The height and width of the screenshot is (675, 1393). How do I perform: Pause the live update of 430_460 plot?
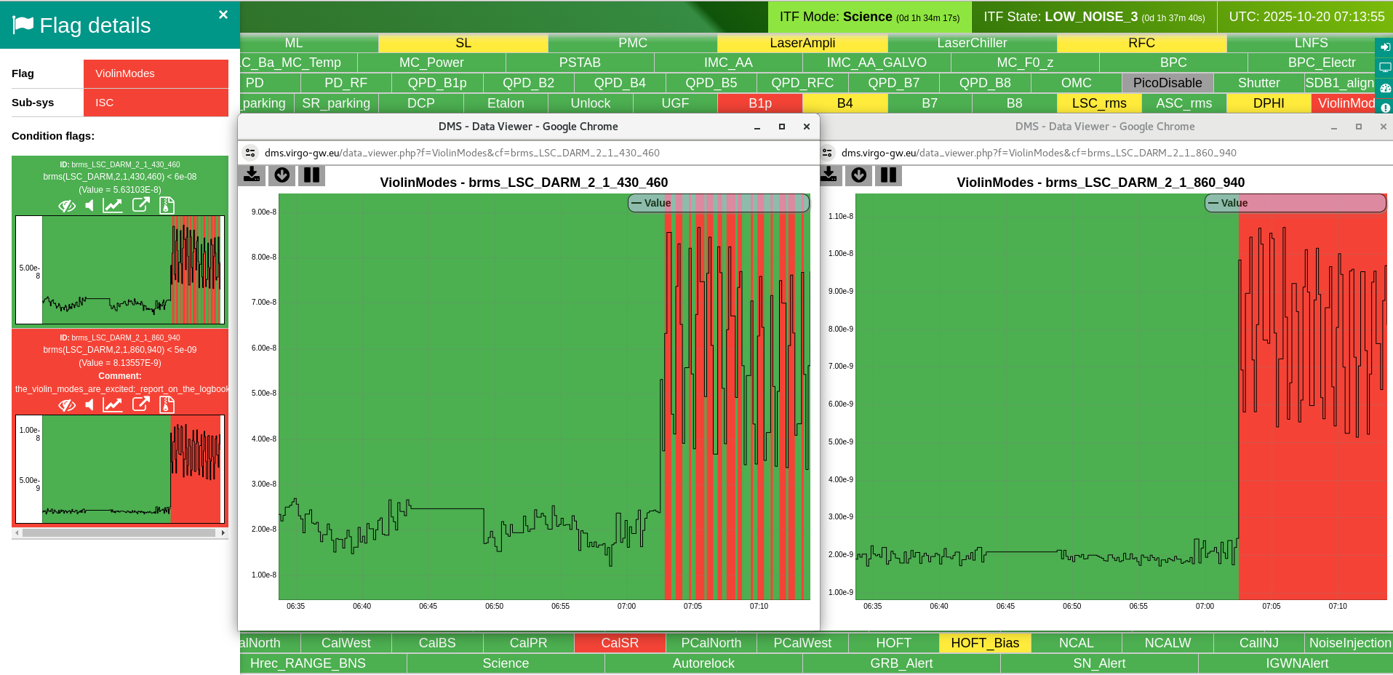[x=311, y=175]
